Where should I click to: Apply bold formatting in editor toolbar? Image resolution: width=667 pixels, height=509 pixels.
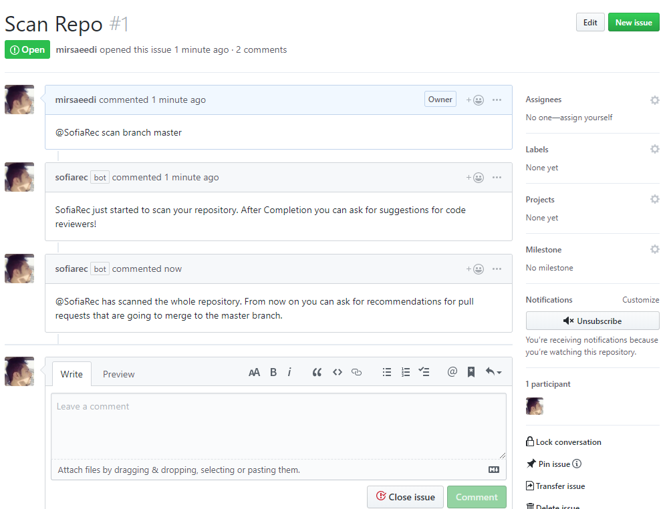click(x=273, y=373)
